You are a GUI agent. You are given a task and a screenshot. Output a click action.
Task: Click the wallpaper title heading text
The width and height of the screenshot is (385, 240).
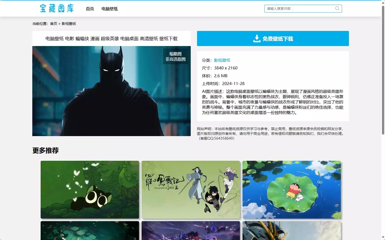(x=112, y=38)
